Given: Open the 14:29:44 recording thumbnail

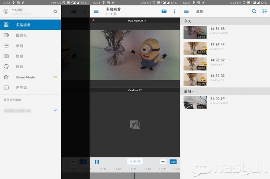Looking at the screenshot, I should point(195,48).
